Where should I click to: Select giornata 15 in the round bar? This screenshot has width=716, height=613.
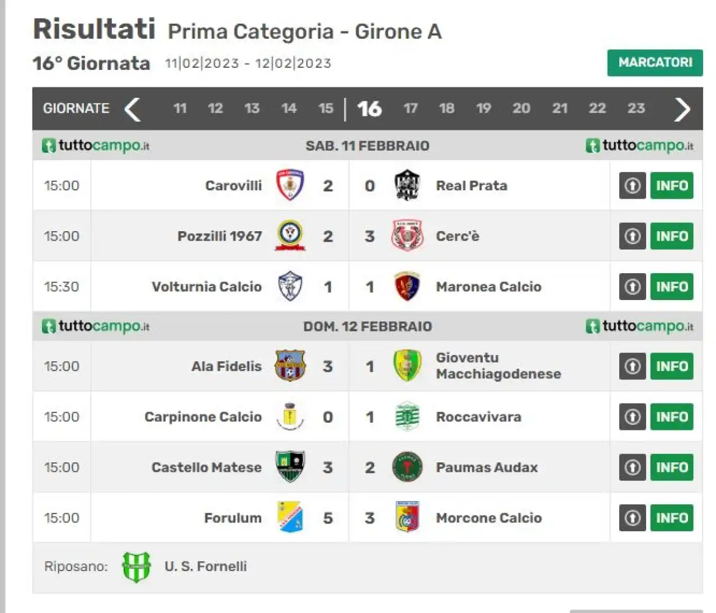pyautogui.click(x=326, y=109)
